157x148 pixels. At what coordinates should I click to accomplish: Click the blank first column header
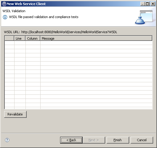click(x=9, y=38)
